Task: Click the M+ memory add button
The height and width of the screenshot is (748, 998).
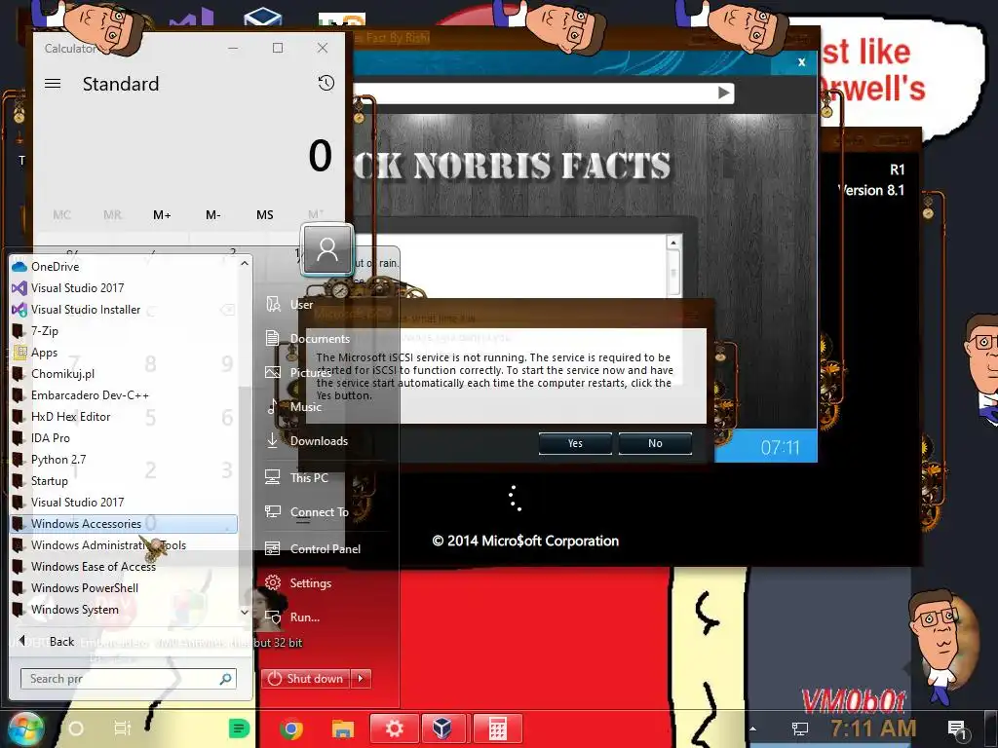Action: 162,215
